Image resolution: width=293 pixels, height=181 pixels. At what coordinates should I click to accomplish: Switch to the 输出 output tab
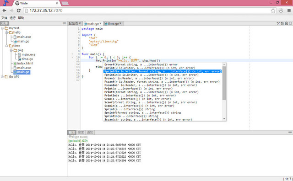pos(71,132)
